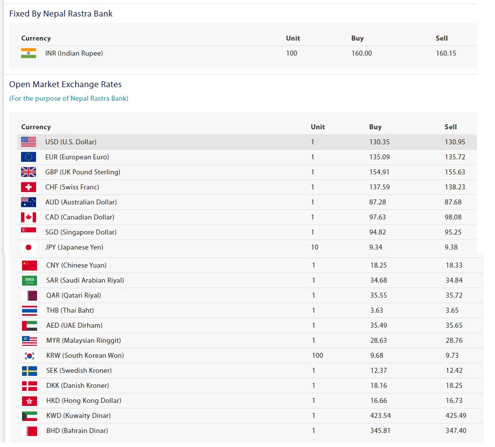Click 'AED (UAE Dirham)' currency name
This screenshot has height=447, width=495.
point(75,325)
